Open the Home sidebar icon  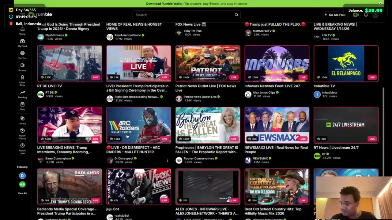[x=22, y=31]
